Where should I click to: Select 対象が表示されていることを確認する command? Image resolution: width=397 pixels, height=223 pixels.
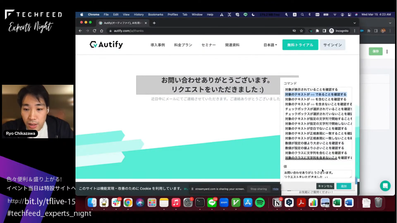point(311,90)
